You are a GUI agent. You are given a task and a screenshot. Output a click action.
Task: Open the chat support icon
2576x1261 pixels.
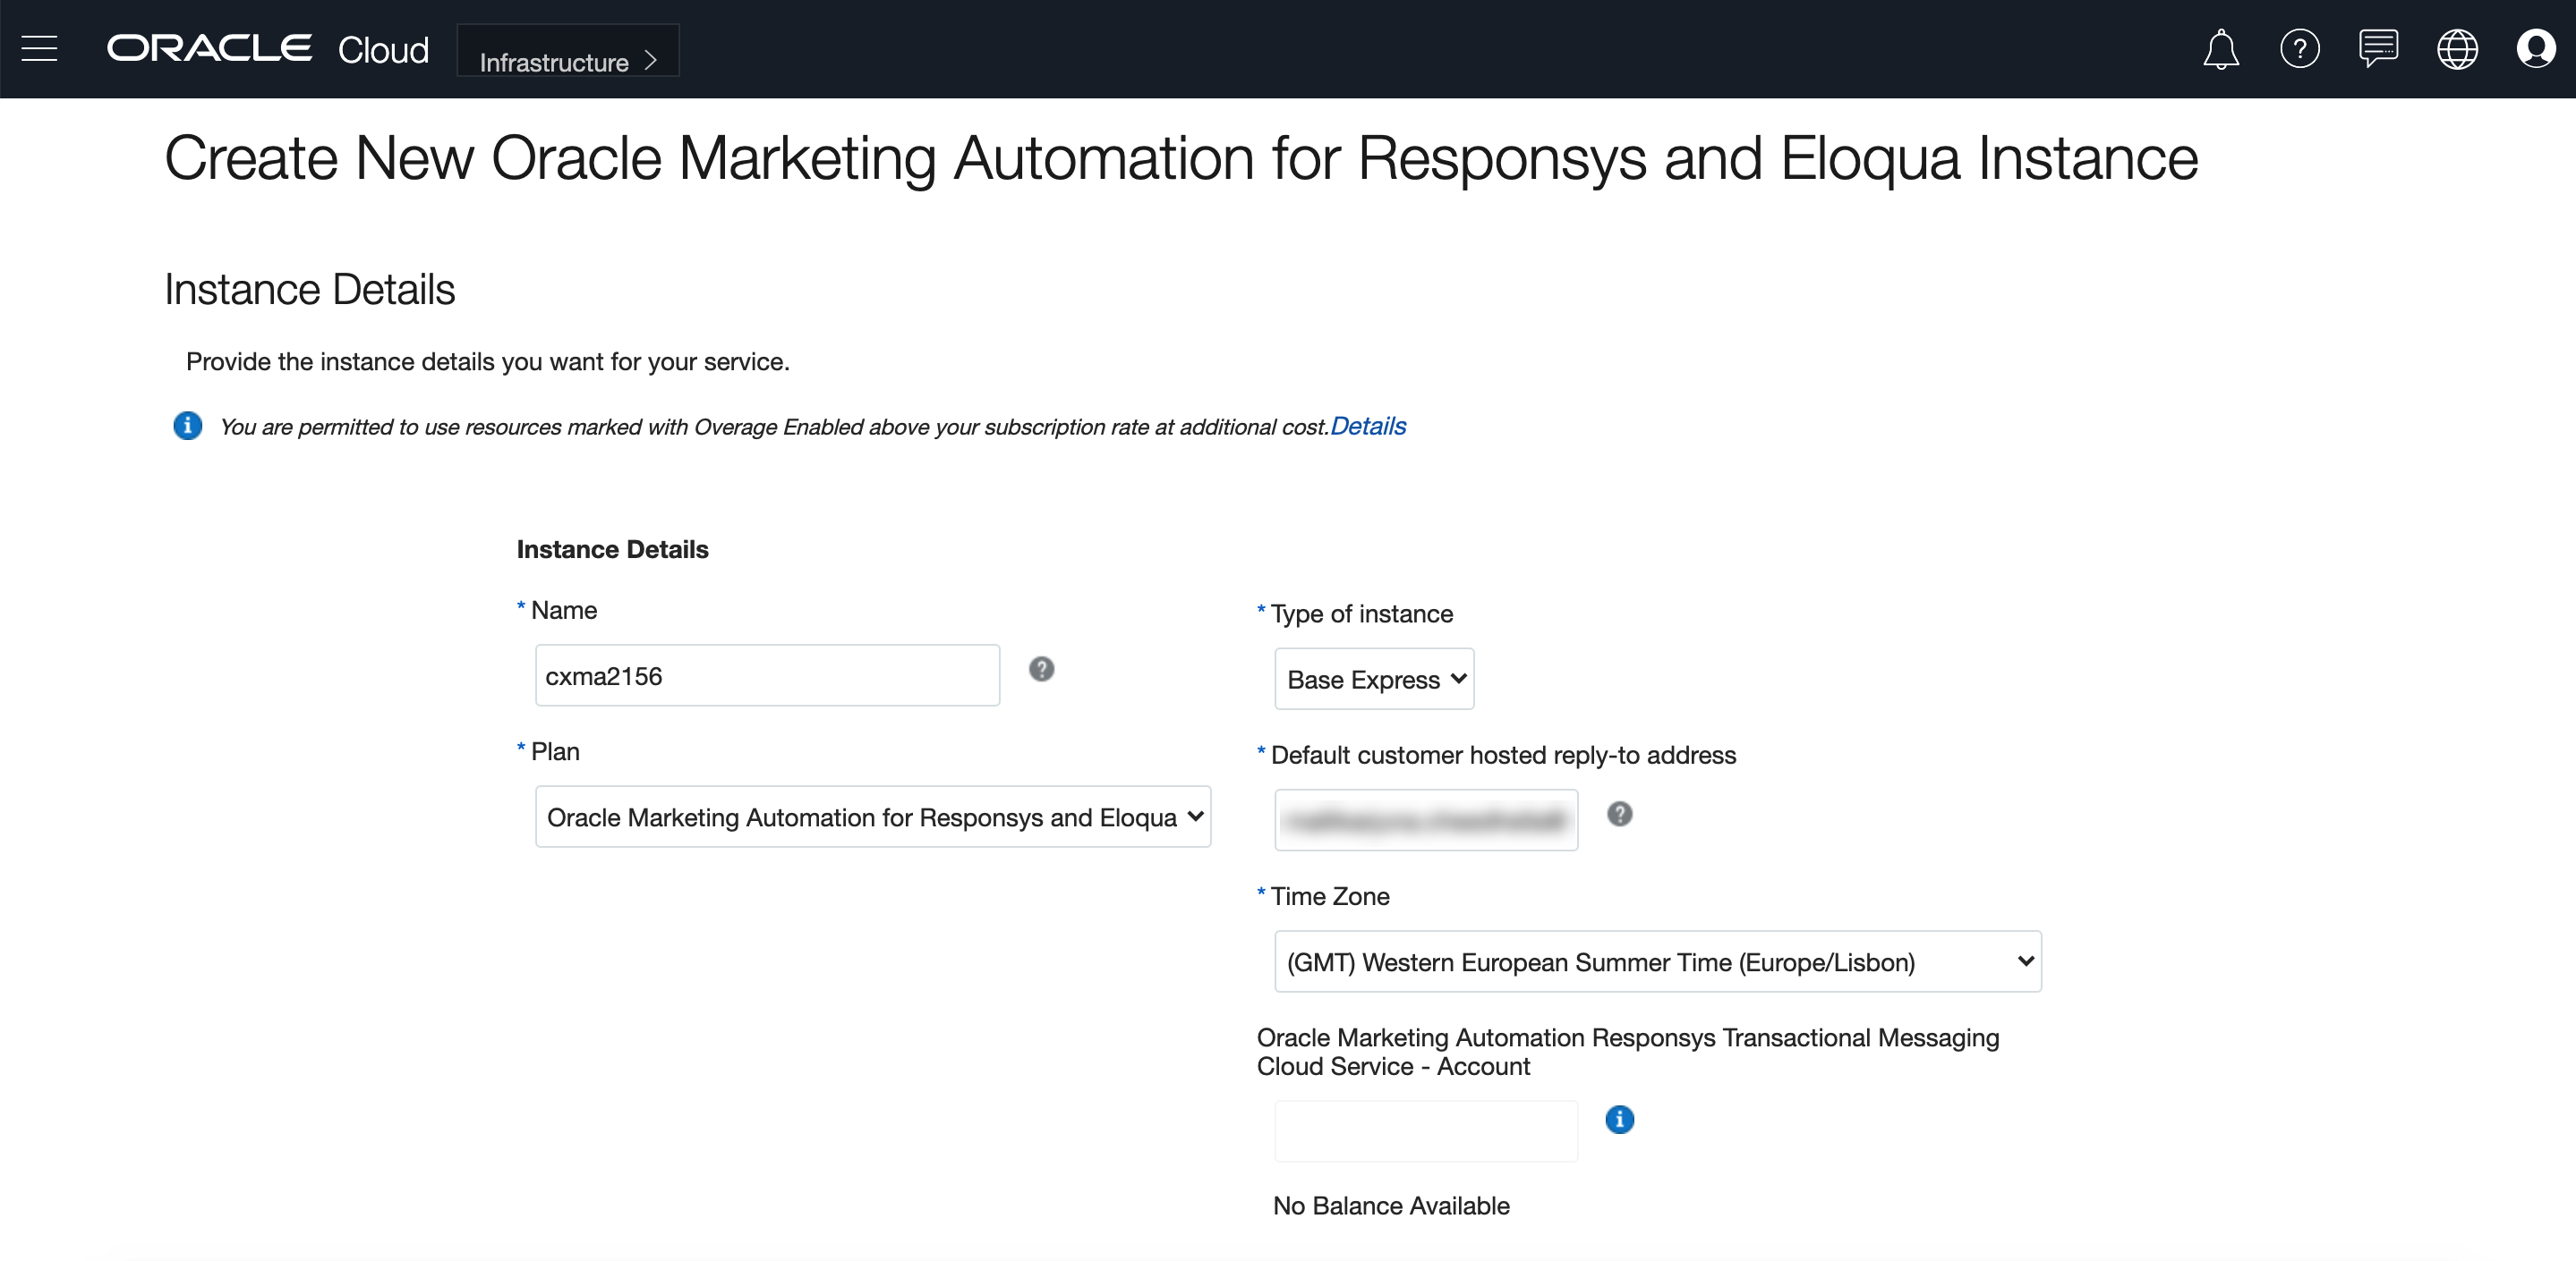pyautogui.click(x=2377, y=49)
